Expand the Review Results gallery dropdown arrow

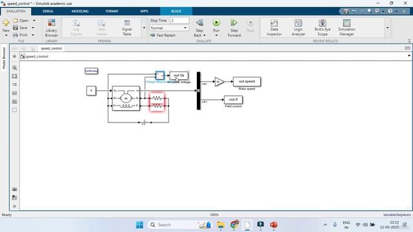click(x=387, y=28)
